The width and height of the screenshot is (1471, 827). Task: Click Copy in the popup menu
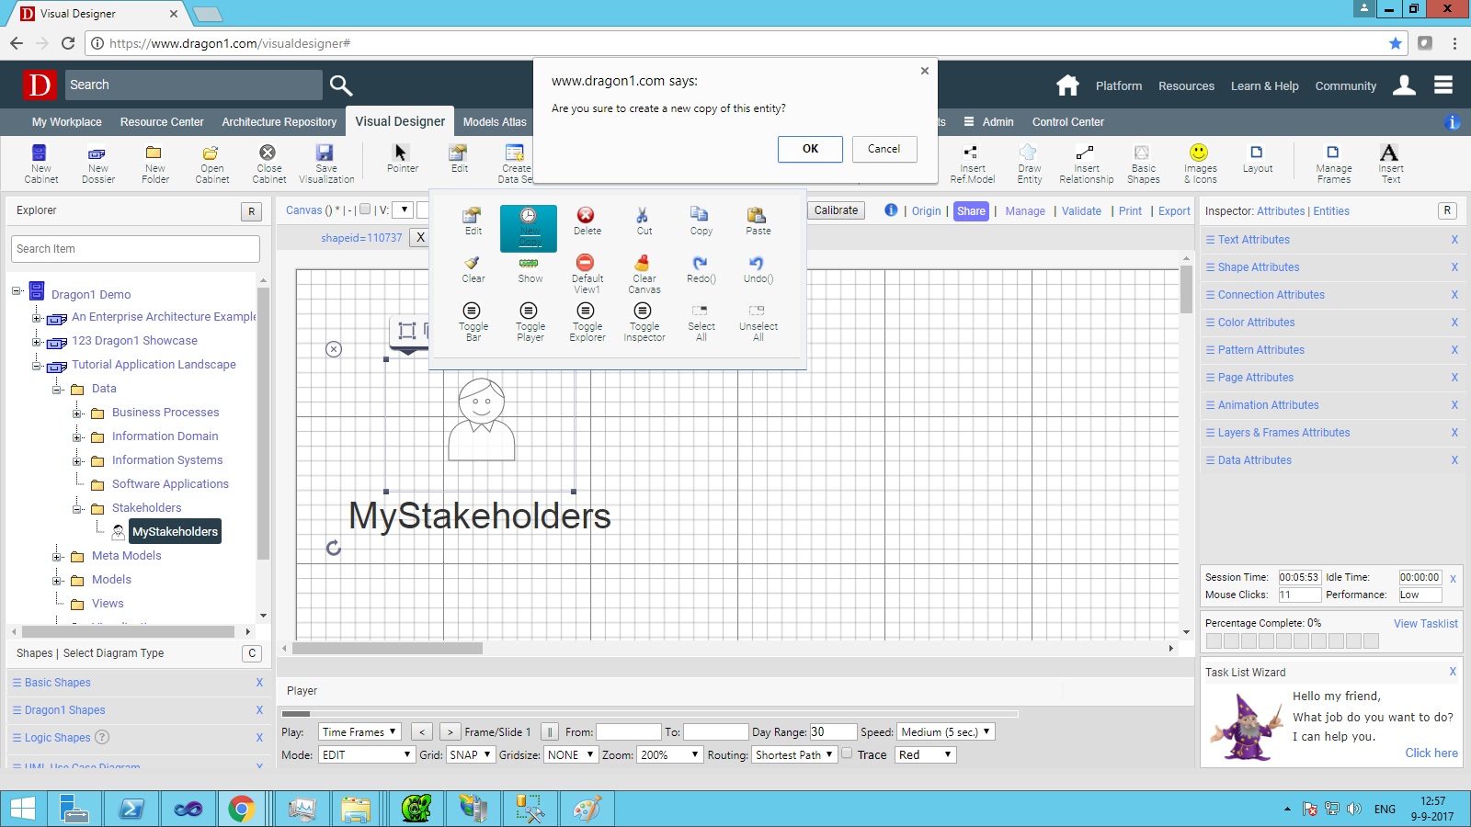(701, 221)
